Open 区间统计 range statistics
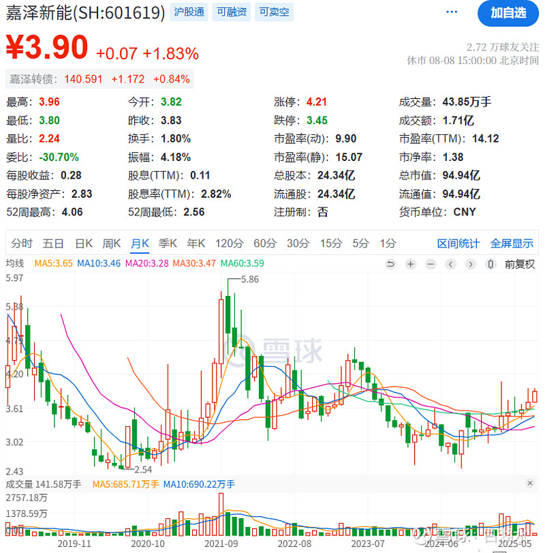 point(458,243)
